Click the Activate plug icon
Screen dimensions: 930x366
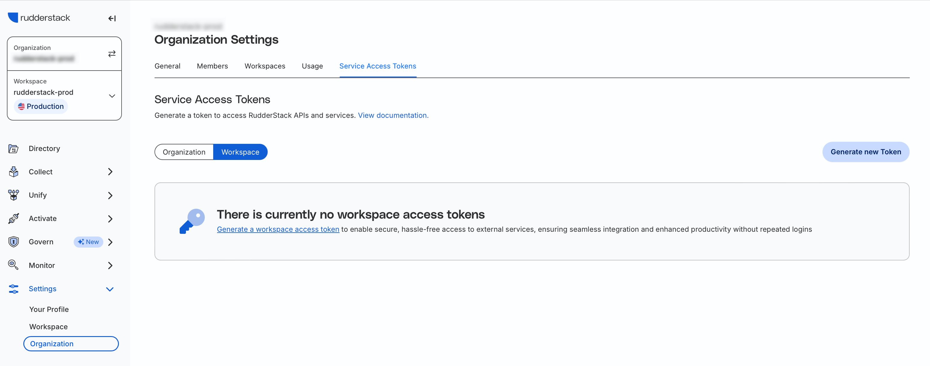[13, 219]
